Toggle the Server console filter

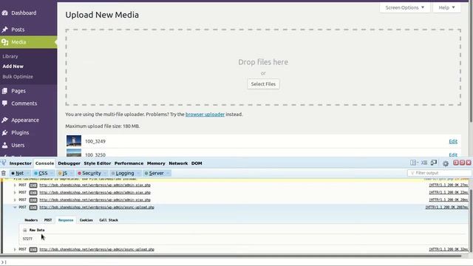tap(154, 173)
